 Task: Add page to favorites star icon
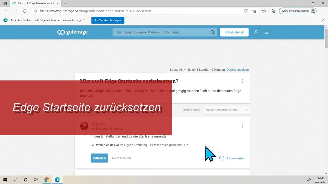[x=254, y=11]
